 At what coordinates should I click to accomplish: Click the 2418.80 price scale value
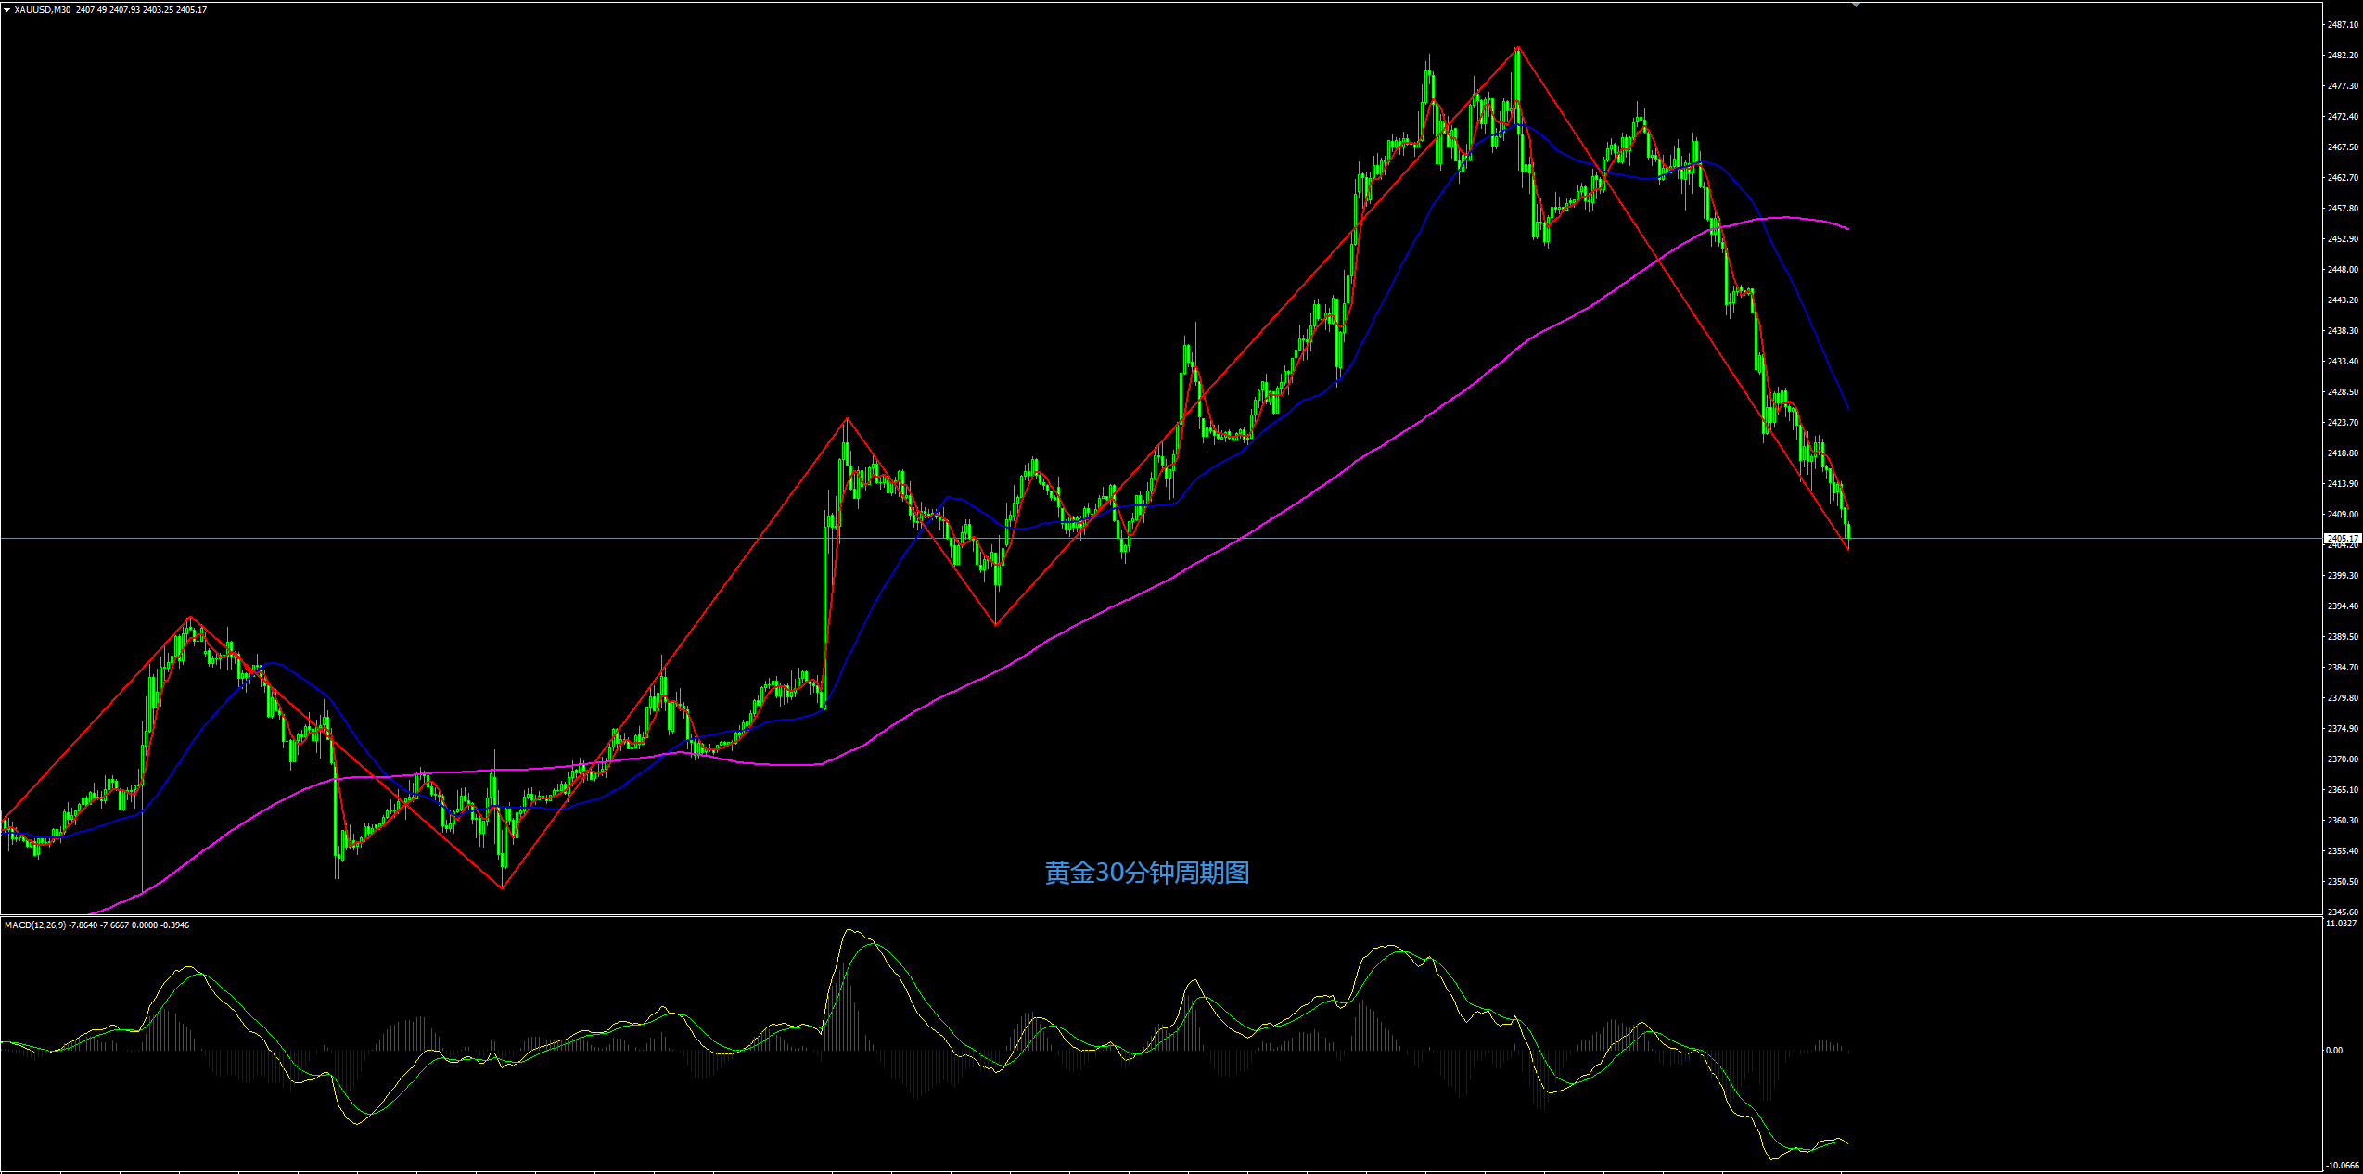(x=2343, y=453)
